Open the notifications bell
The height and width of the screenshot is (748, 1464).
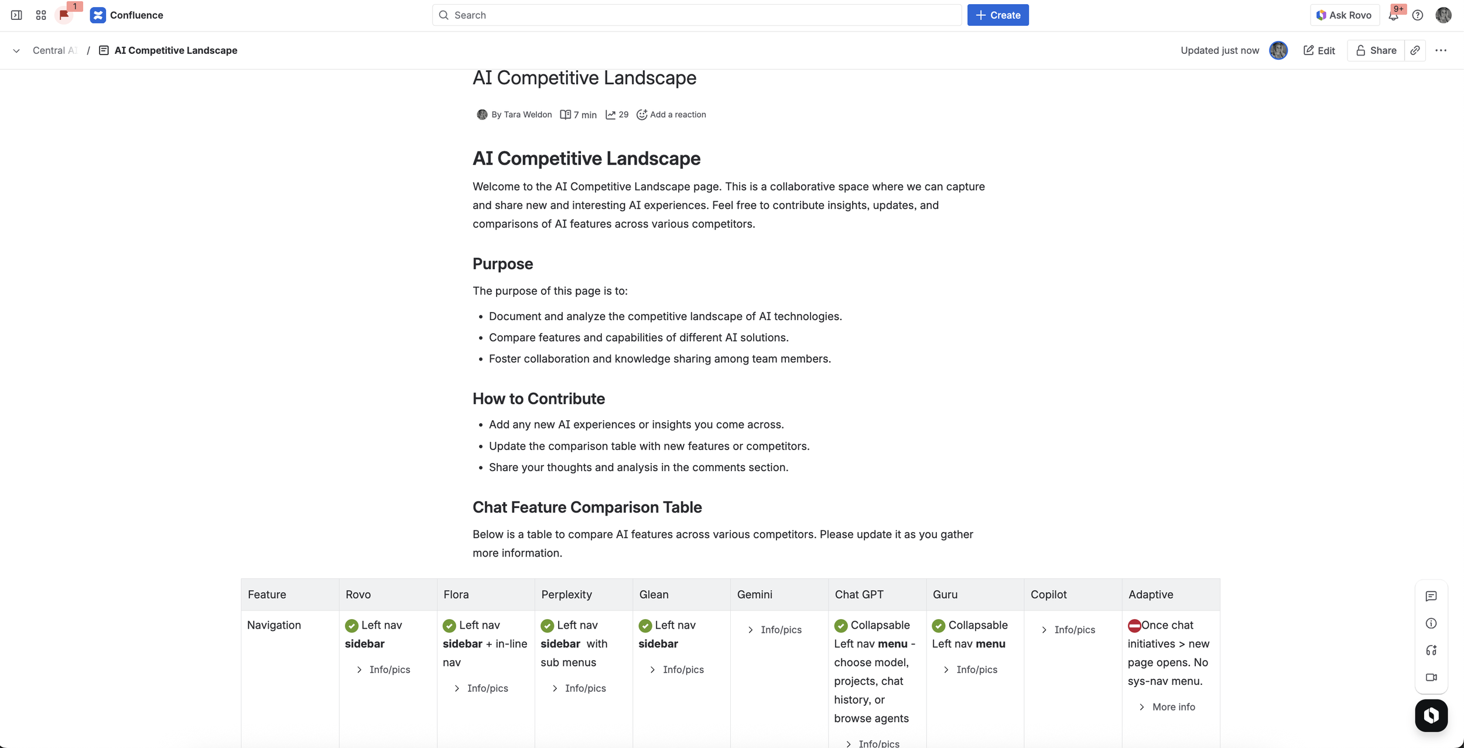point(1393,16)
